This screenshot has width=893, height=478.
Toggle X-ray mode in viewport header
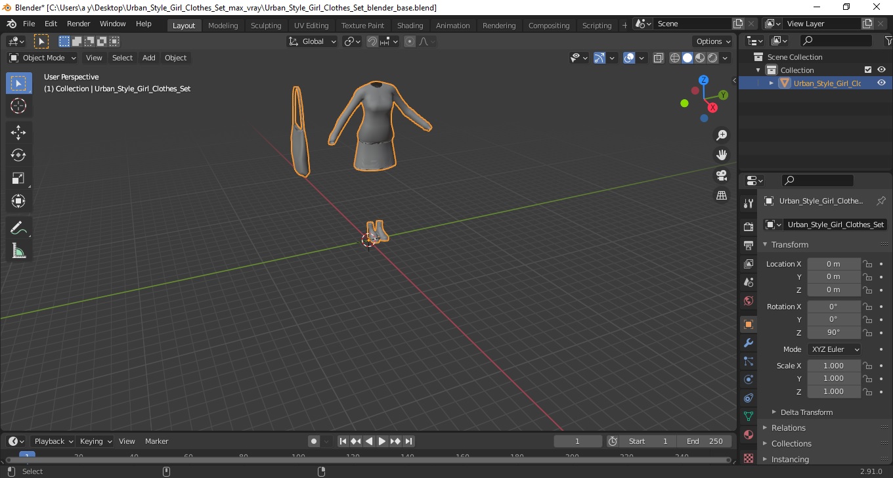coord(659,58)
